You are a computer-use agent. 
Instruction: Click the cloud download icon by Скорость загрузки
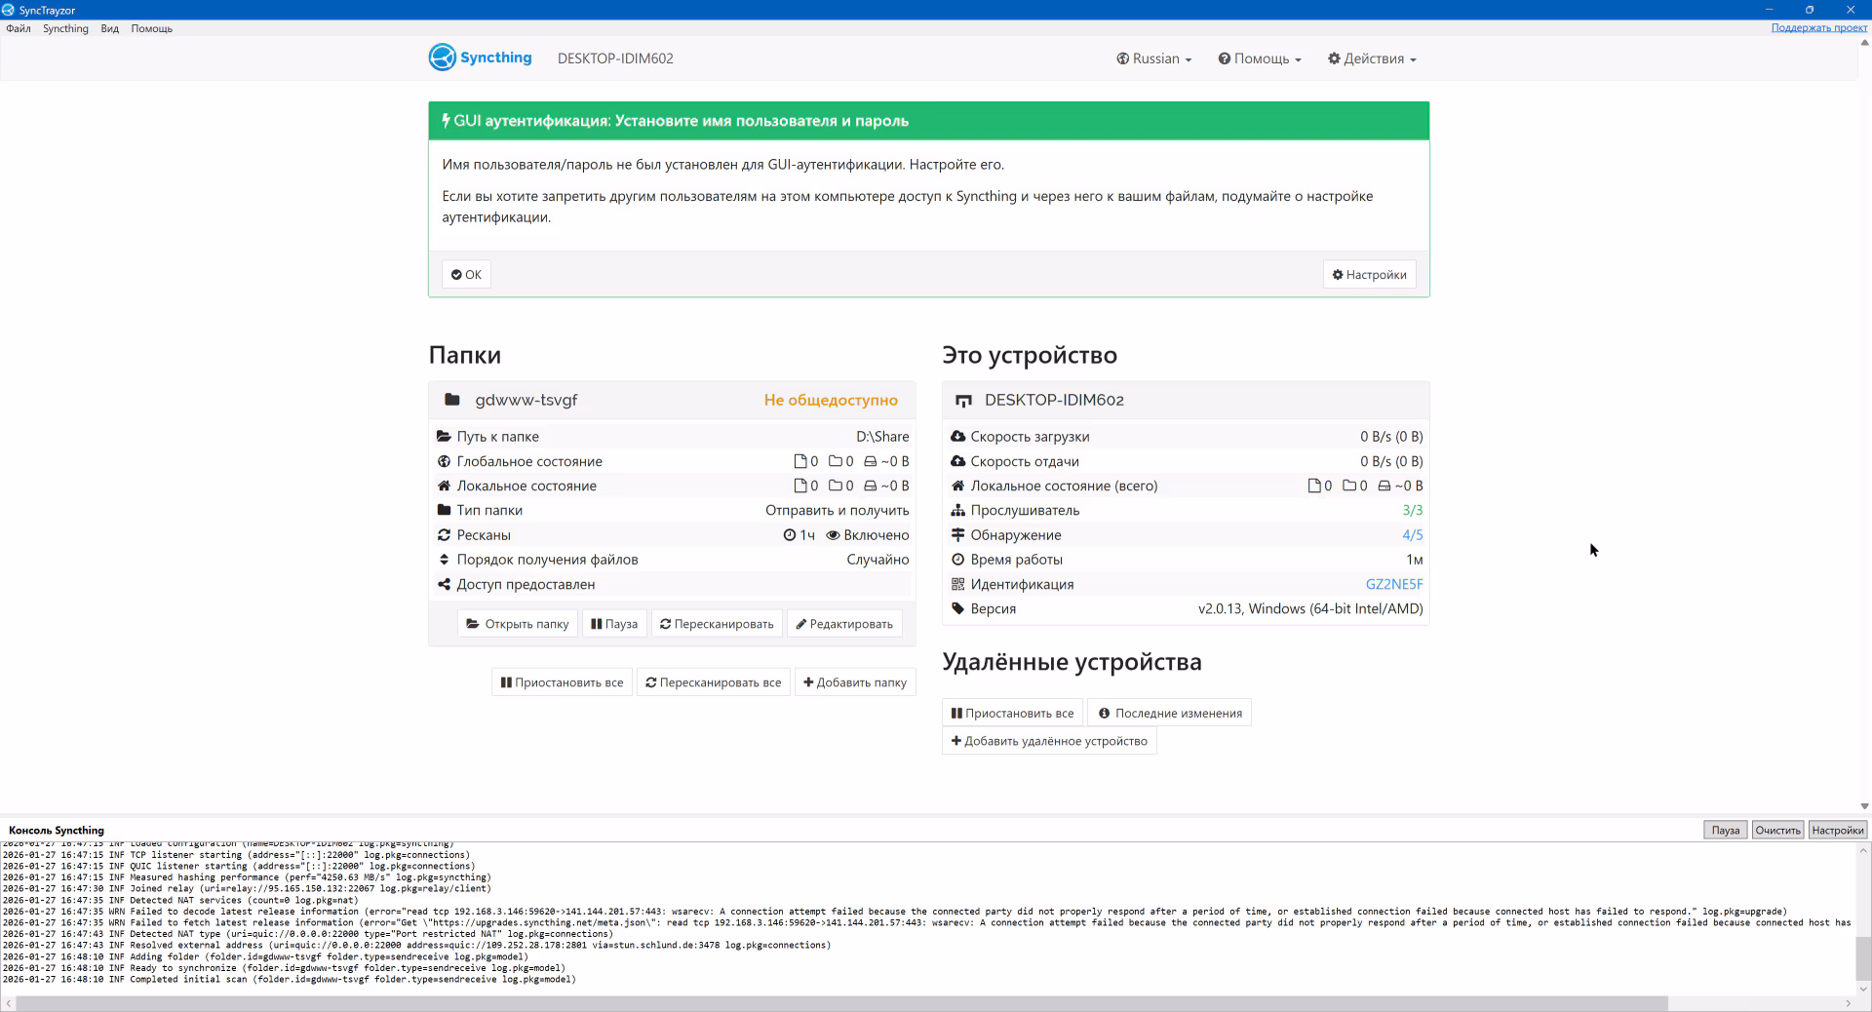pos(957,437)
